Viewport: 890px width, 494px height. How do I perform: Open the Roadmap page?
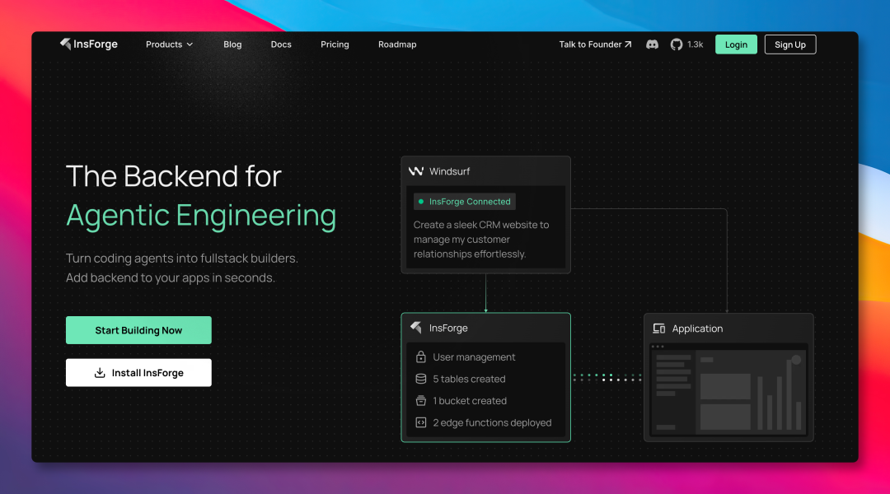(397, 44)
